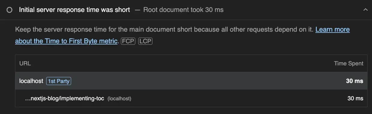Open the …nextjs-blog/implementing-toc URL
This screenshot has height=114, width=372.
click(x=64, y=98)
